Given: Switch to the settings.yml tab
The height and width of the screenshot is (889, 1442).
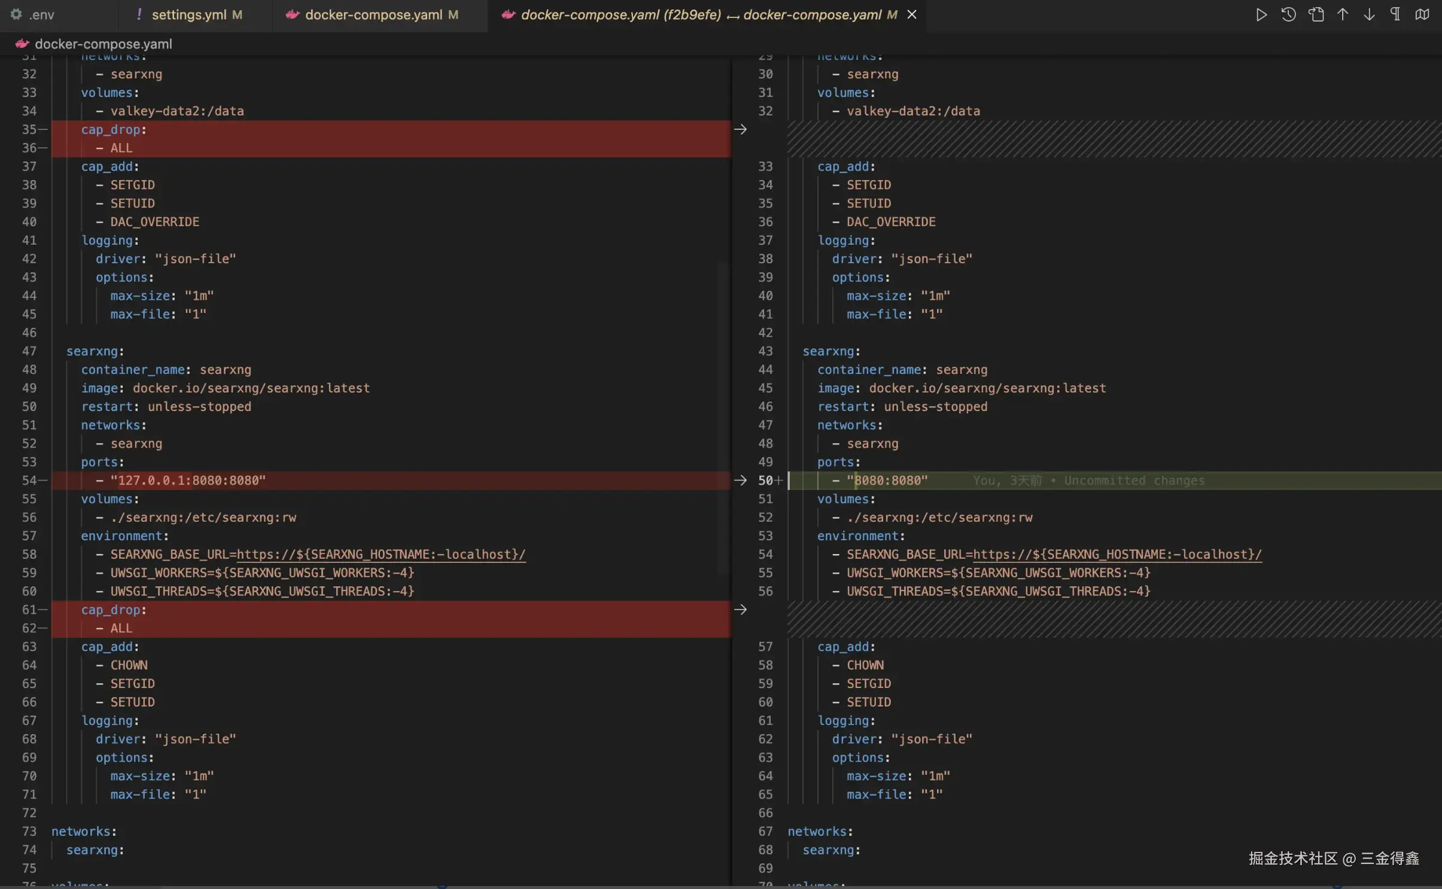Looking at the screenshot, I should pos(188,15).
